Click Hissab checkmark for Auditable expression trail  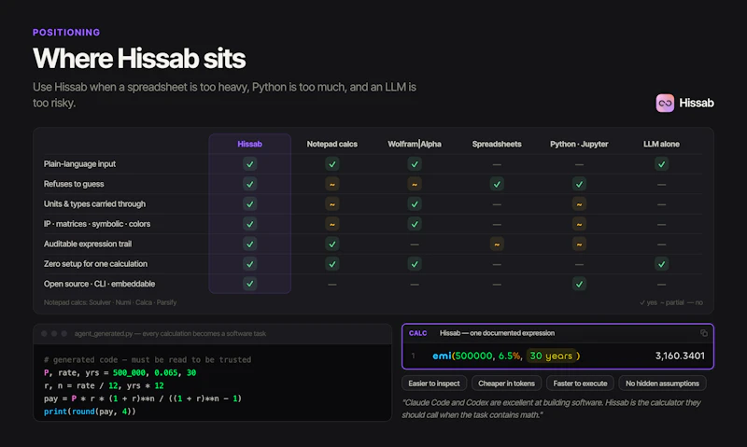click(x=249, y=244)
